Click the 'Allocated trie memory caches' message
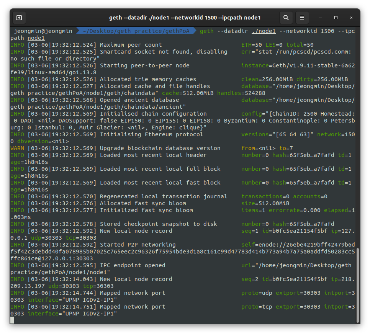The width and height of the screenshot is (370, 335). click(x=148, y=79)
